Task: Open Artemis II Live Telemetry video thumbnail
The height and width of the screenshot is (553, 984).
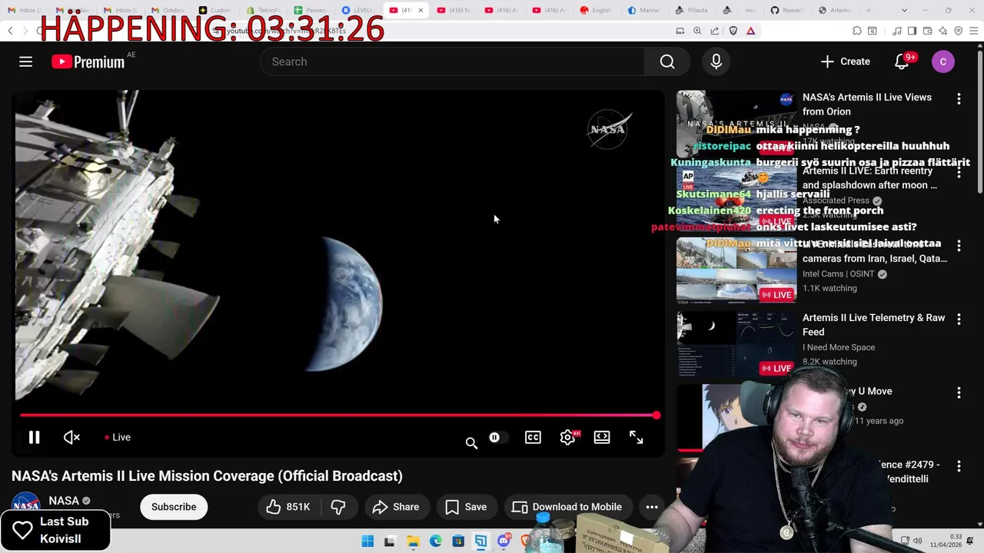Action: click(736, 343)
